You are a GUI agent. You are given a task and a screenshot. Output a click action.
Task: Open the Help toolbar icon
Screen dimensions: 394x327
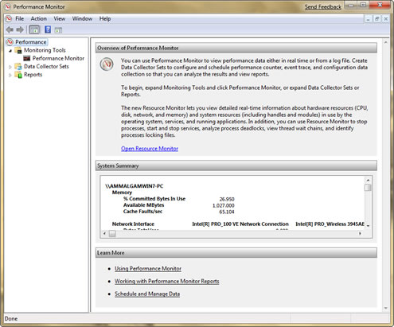click(x=48, y=29)
